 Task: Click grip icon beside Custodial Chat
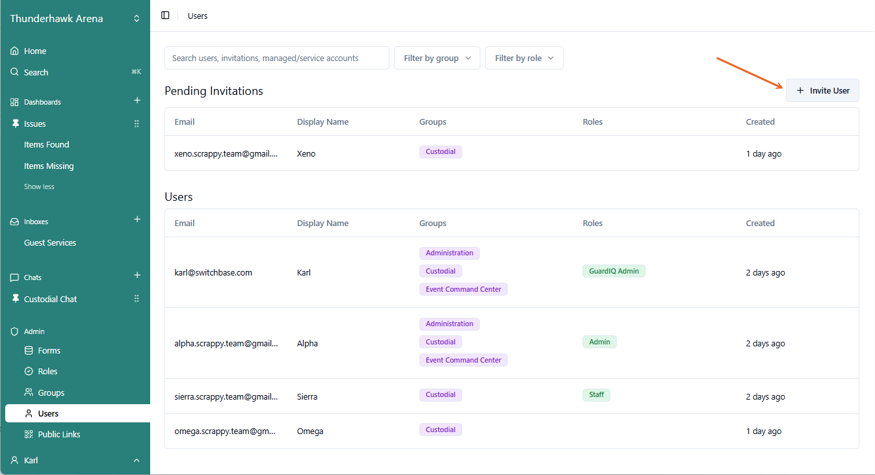tap(137, 299)
